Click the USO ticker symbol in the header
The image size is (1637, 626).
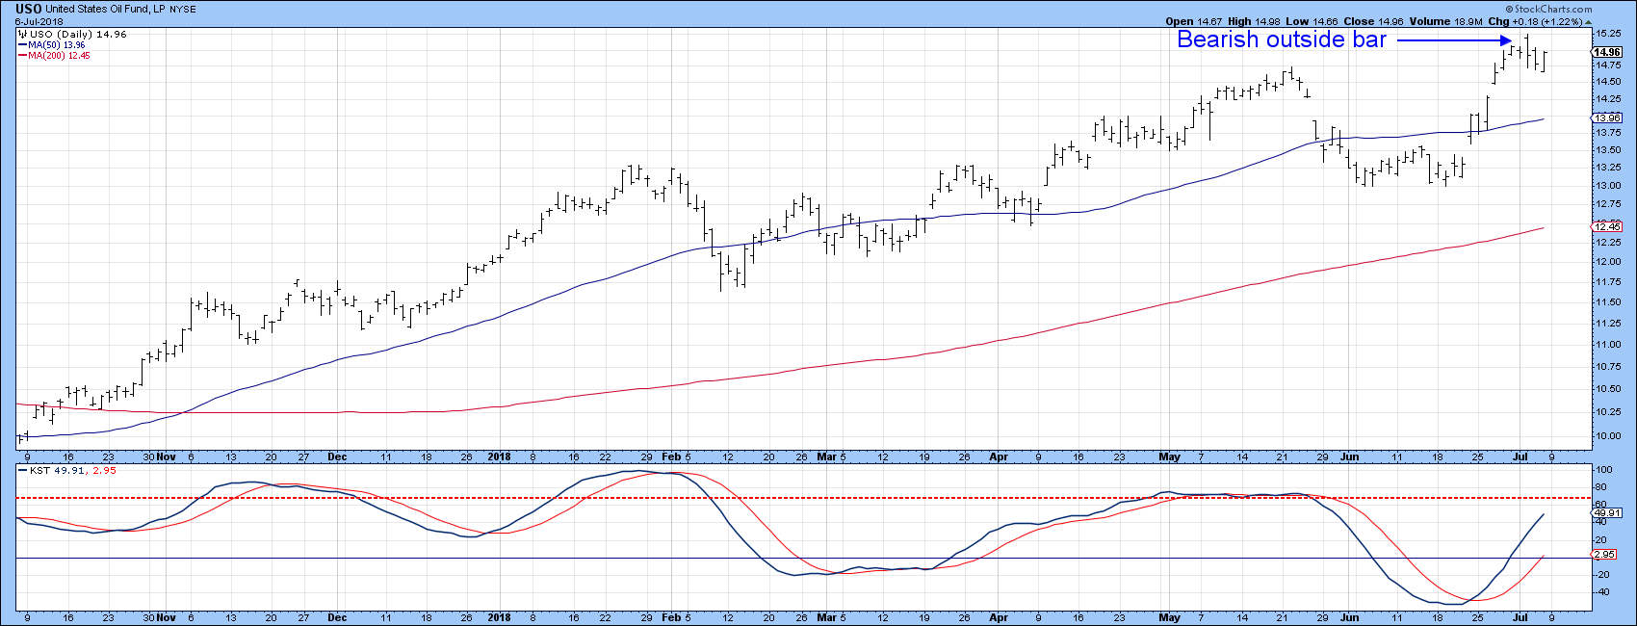click(x=29, y=9)
